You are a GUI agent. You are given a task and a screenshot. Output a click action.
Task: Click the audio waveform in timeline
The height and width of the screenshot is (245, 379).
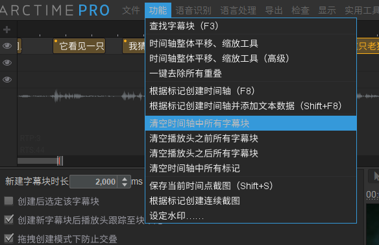tap(81, 96)
